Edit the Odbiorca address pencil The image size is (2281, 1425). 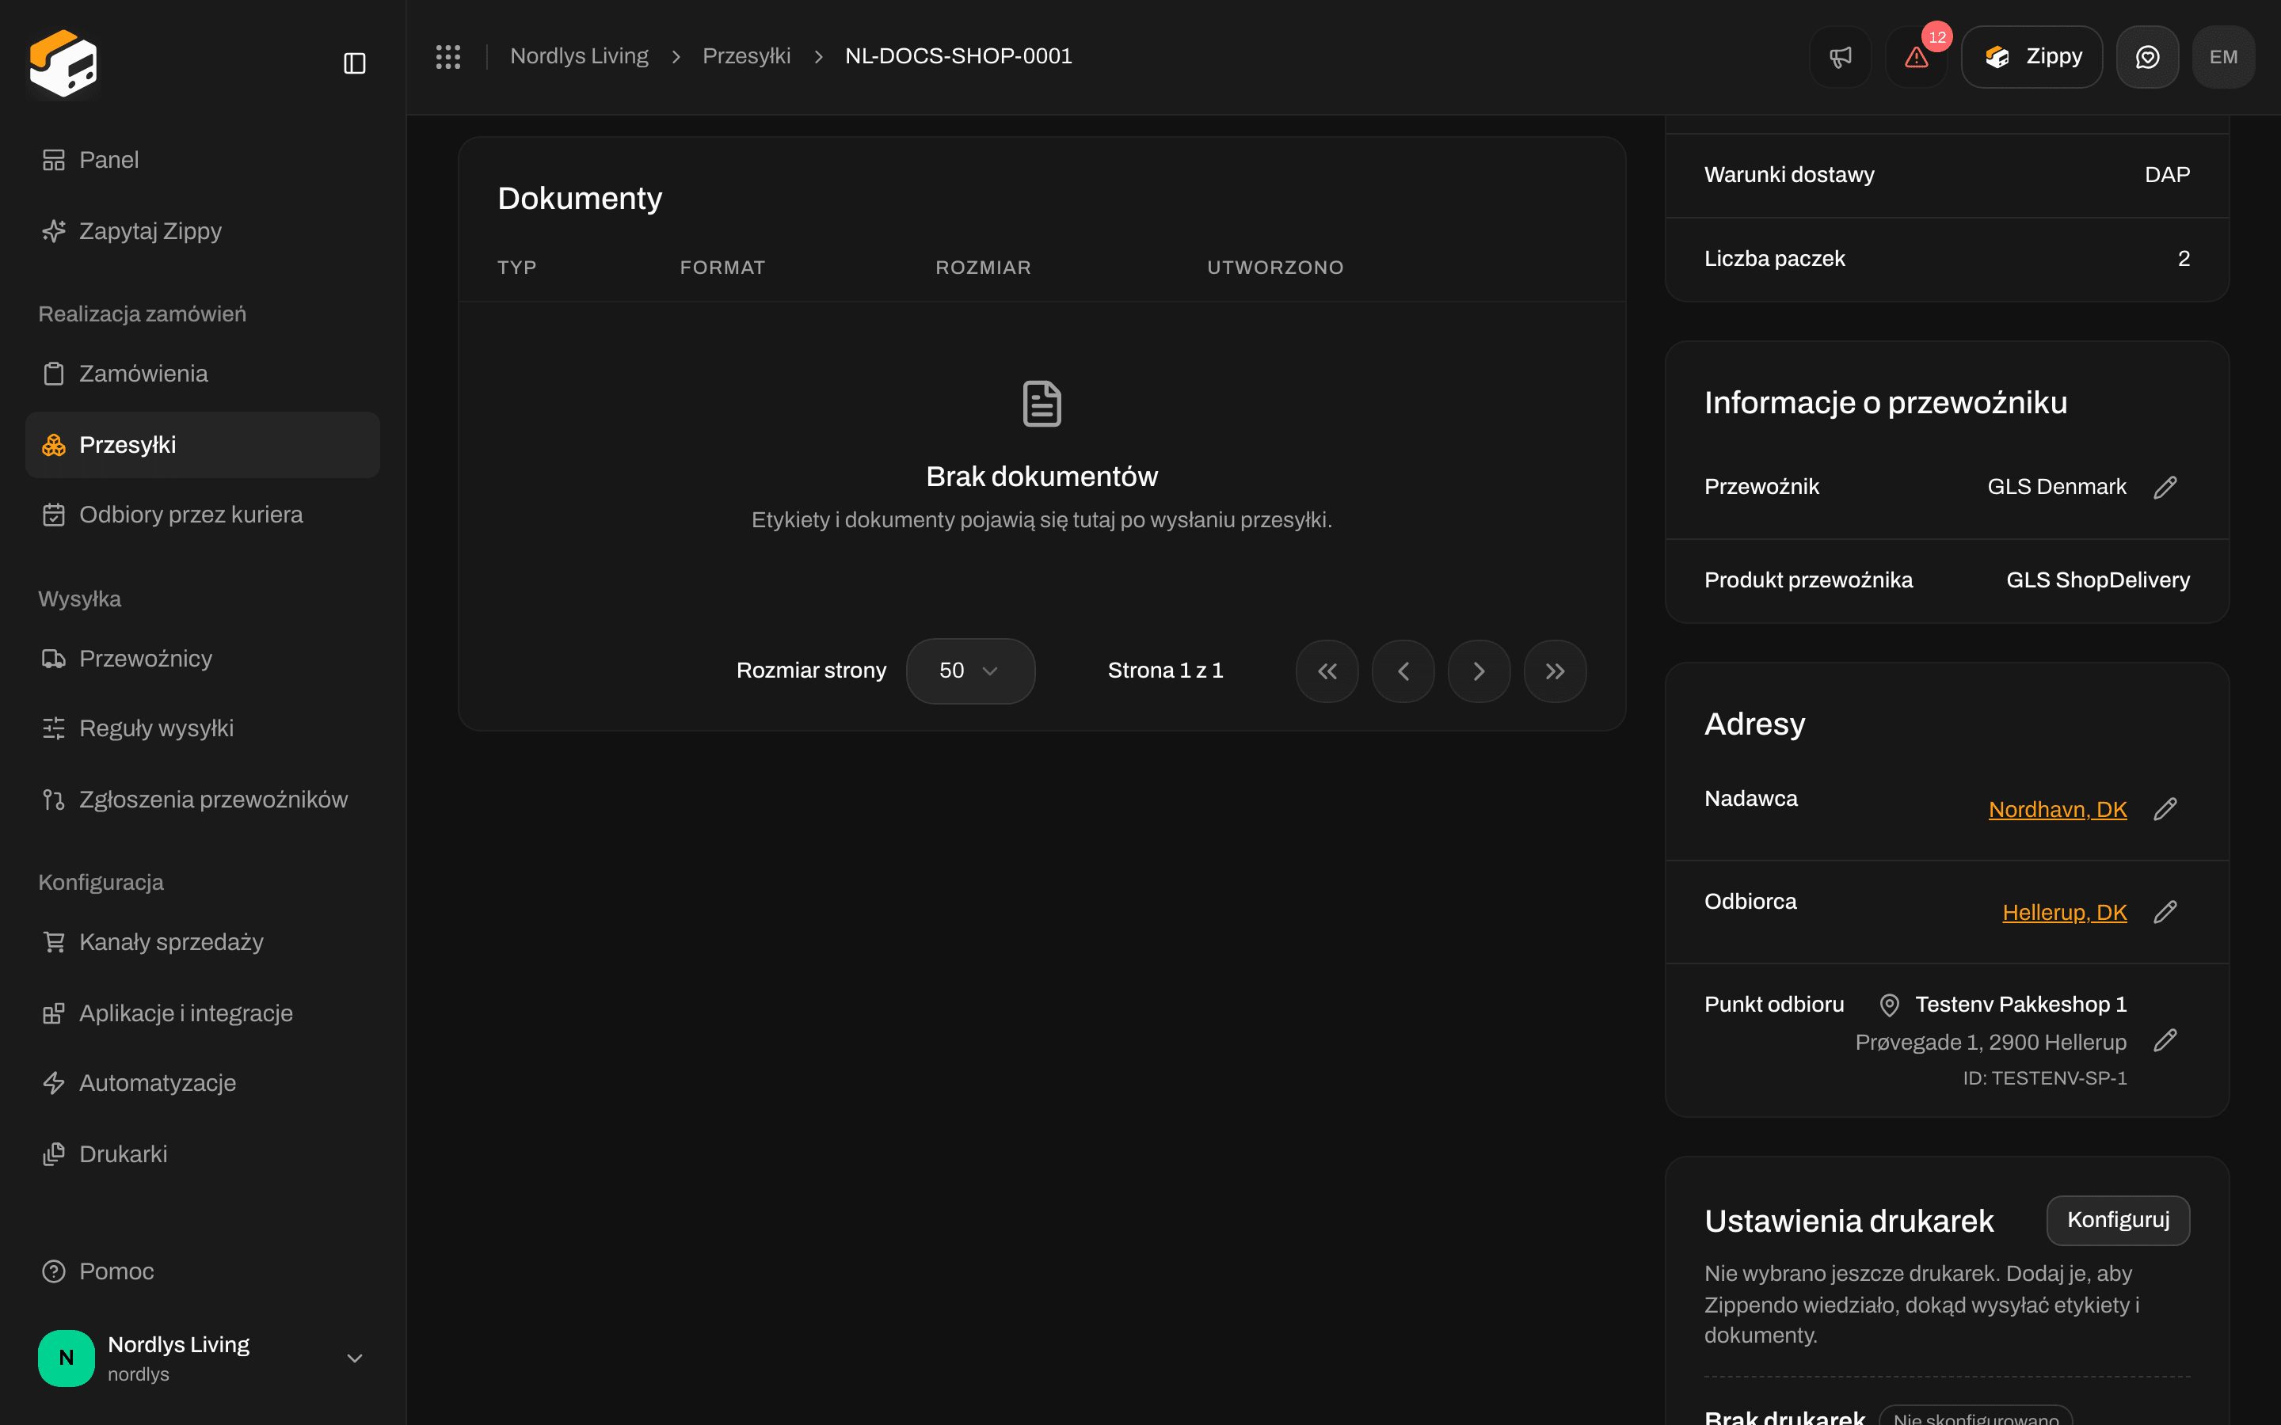2165,911
